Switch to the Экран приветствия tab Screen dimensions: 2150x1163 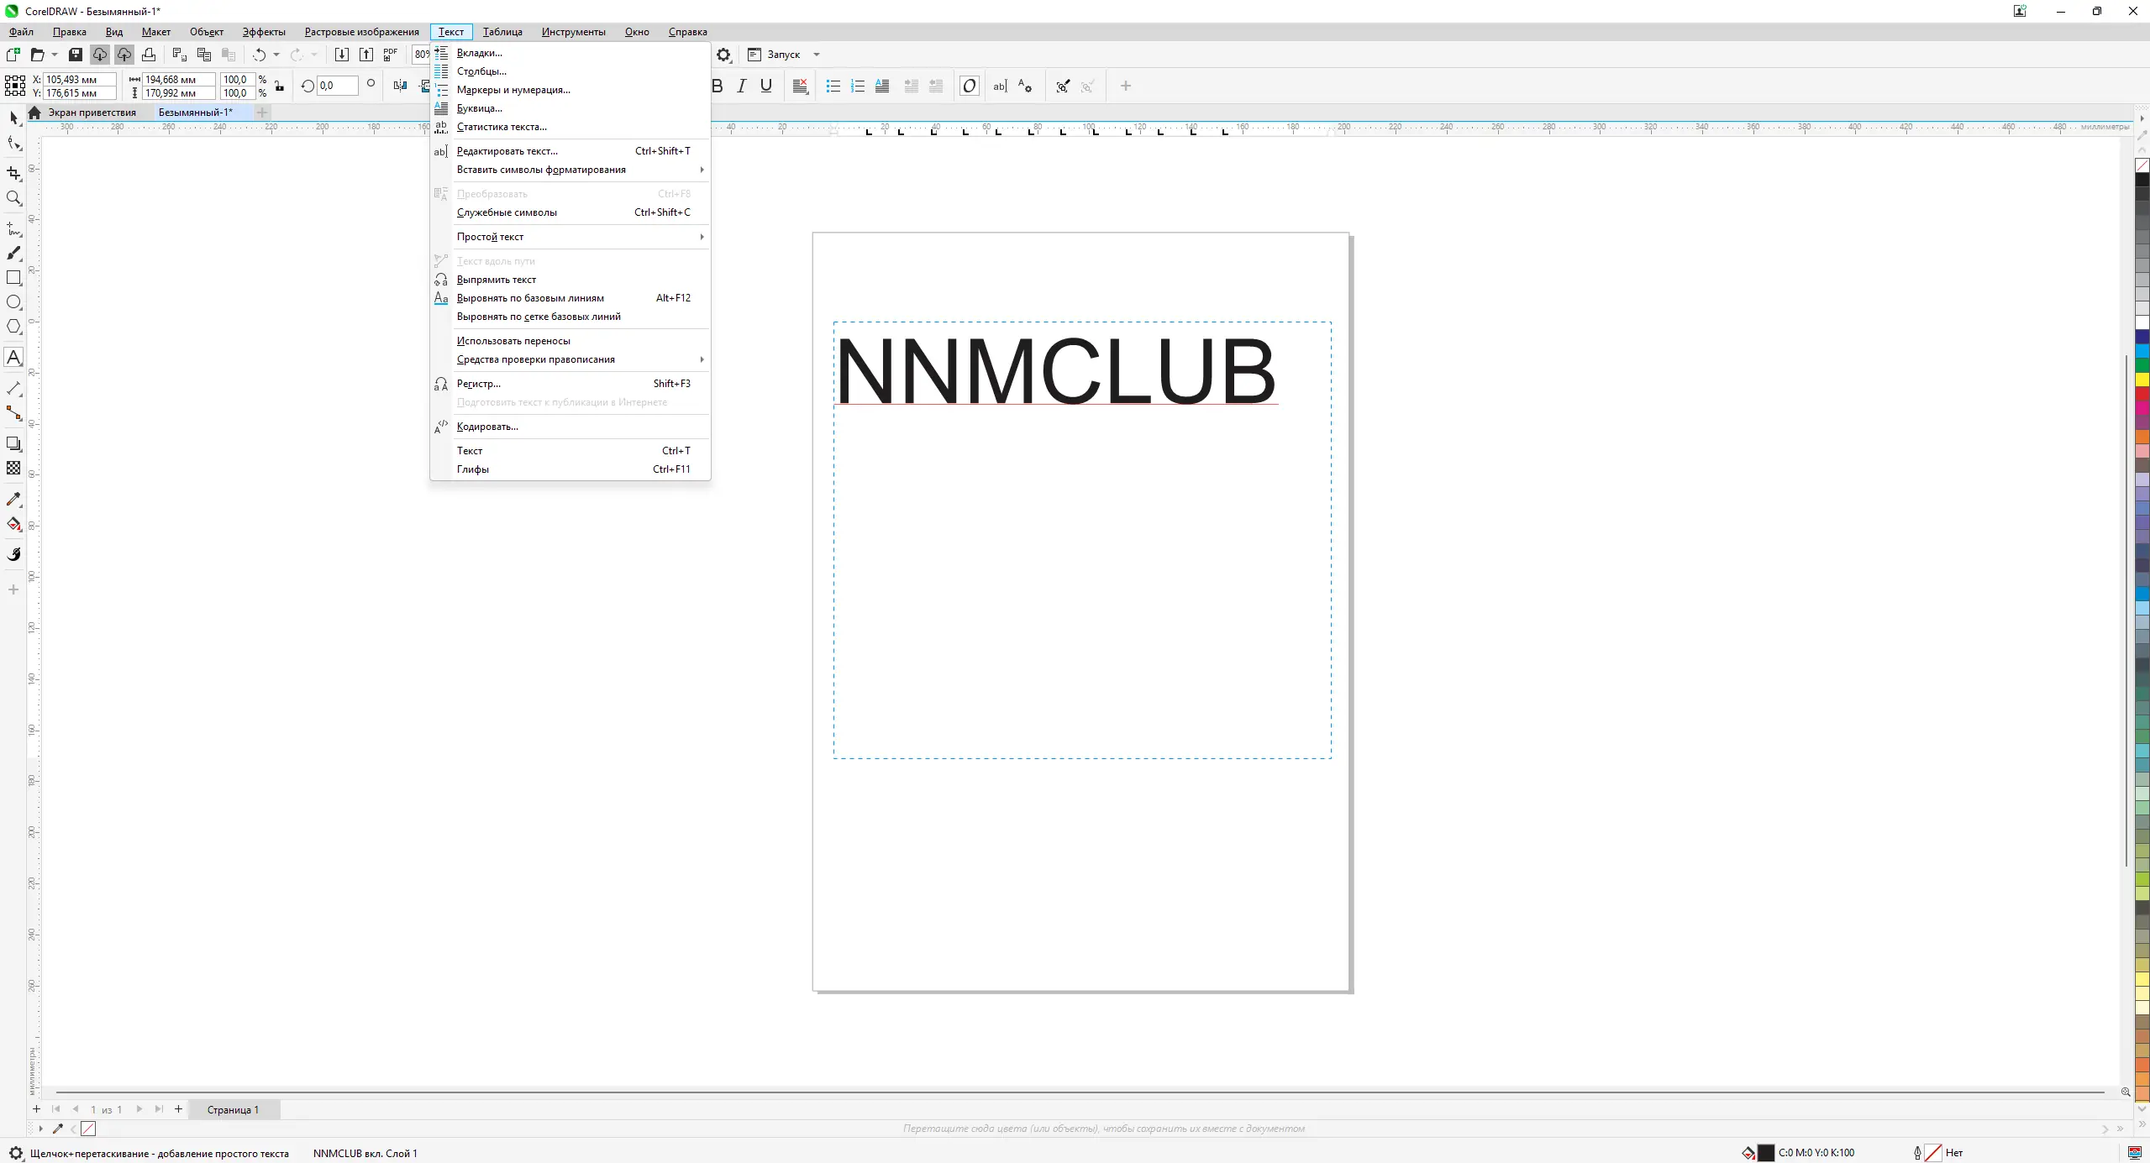(92, 111)
